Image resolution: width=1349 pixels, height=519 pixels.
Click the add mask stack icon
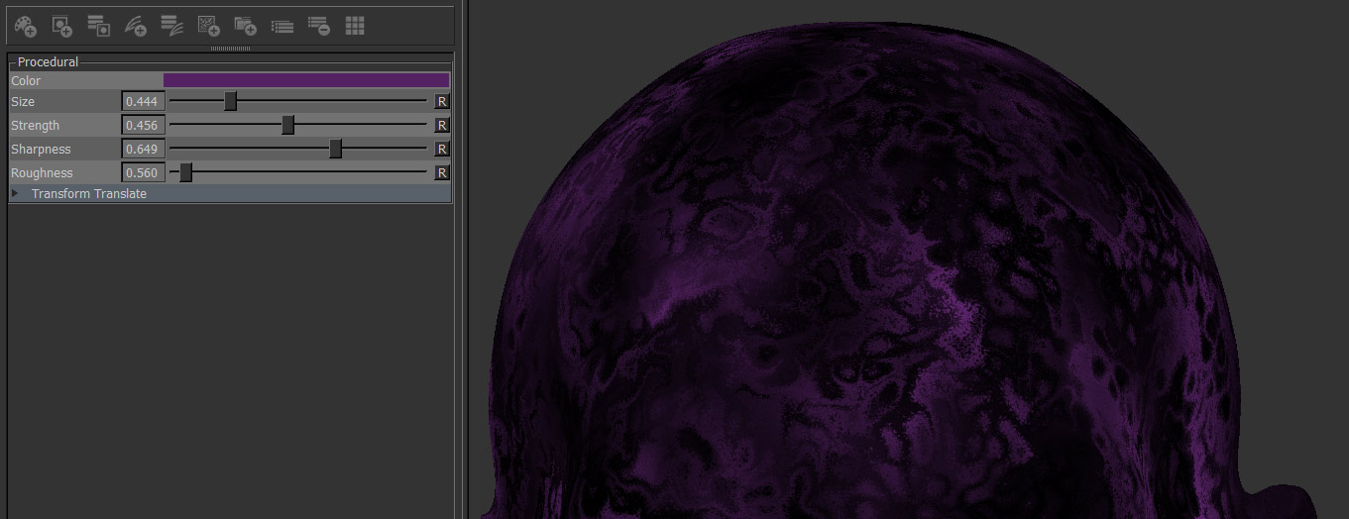[98, 26]
